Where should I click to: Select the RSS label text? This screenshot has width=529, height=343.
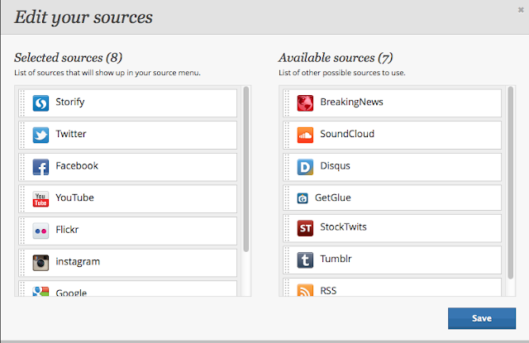click(x=328, y=291)
